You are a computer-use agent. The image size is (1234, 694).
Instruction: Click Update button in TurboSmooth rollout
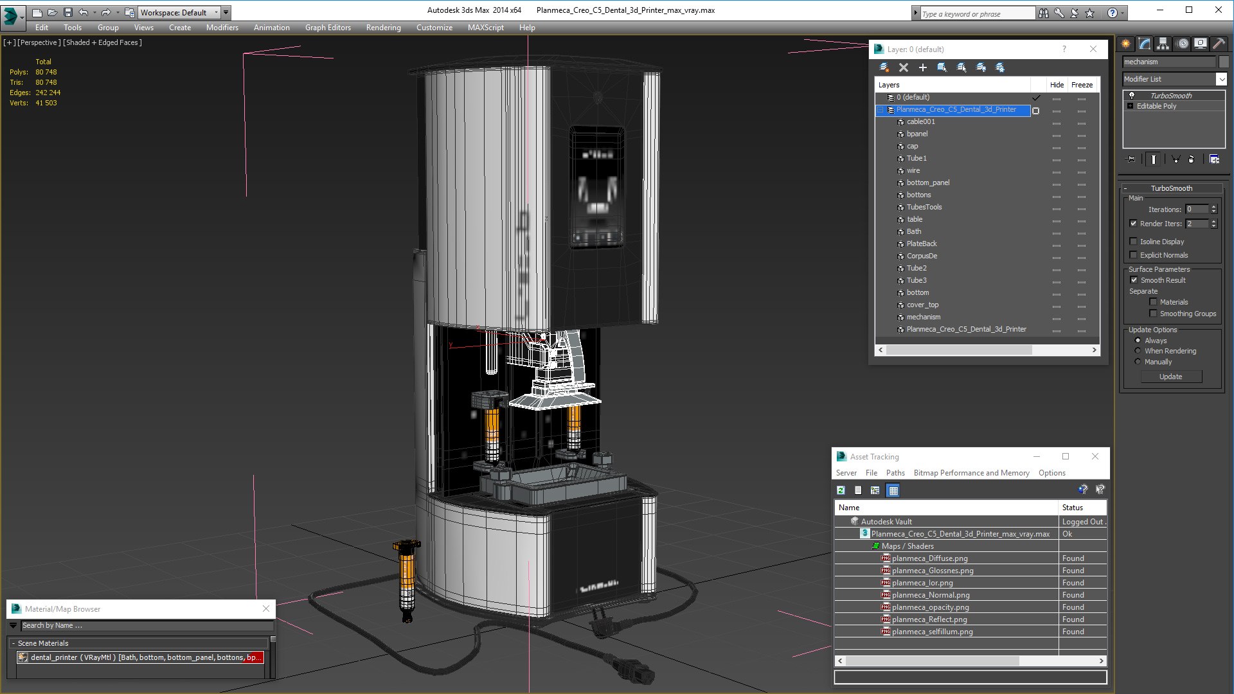pos(1171,377)
